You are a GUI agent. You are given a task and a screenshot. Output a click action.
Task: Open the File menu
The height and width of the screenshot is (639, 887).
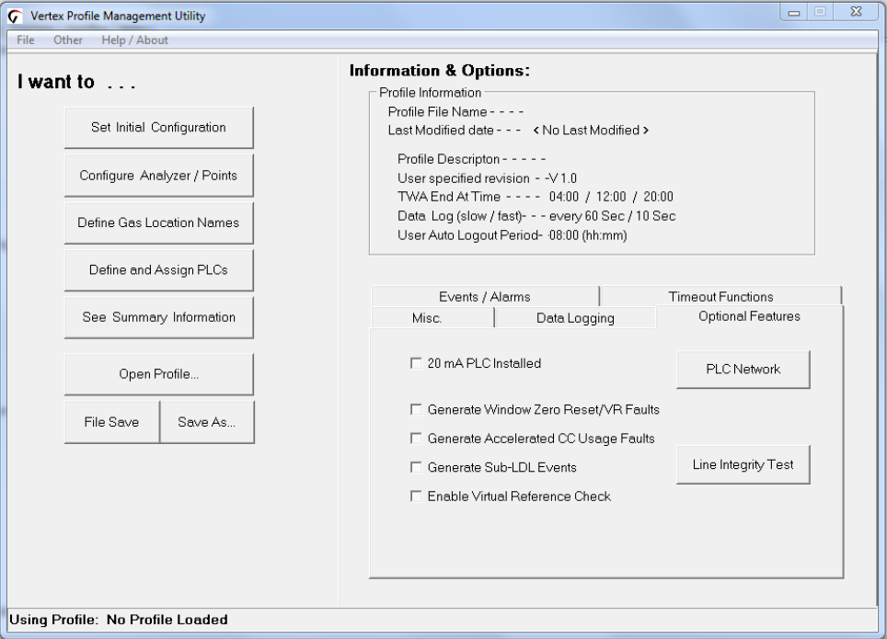coord(25,40)
